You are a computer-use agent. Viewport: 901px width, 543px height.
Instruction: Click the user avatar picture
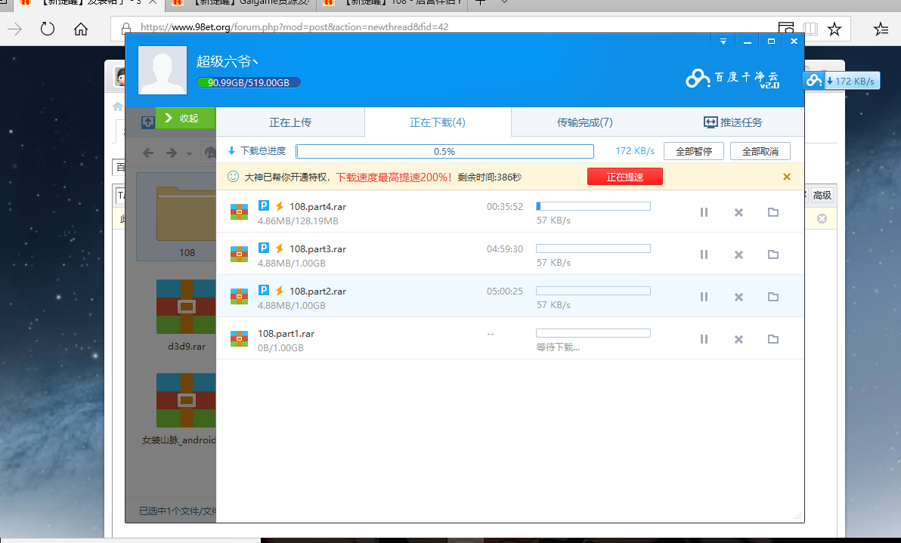tap(163, 70)
